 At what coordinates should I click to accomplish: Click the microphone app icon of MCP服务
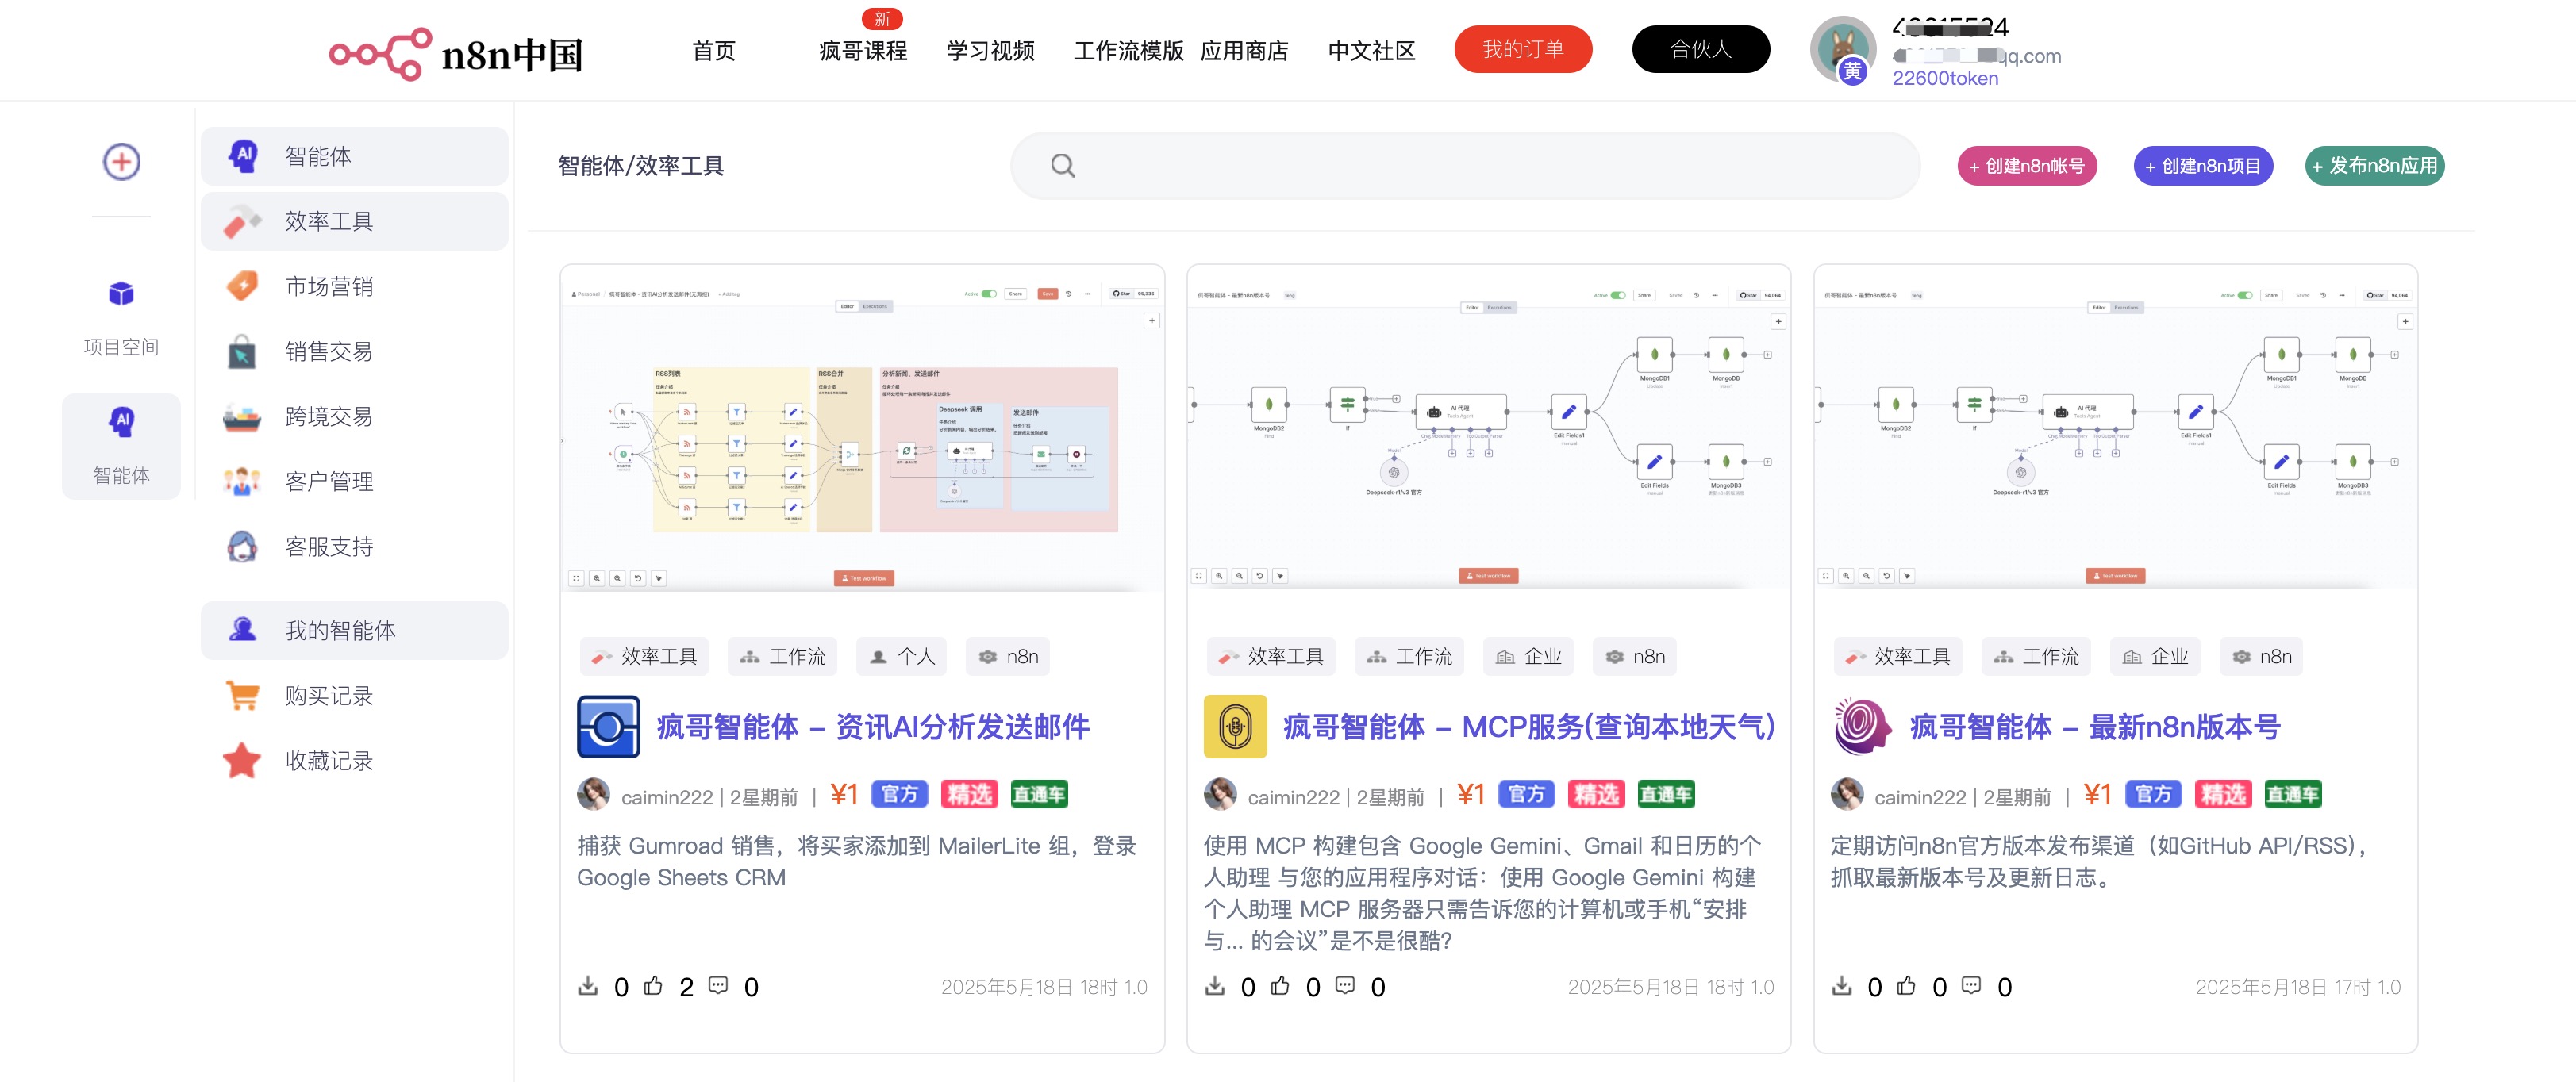pos(1235,727)
